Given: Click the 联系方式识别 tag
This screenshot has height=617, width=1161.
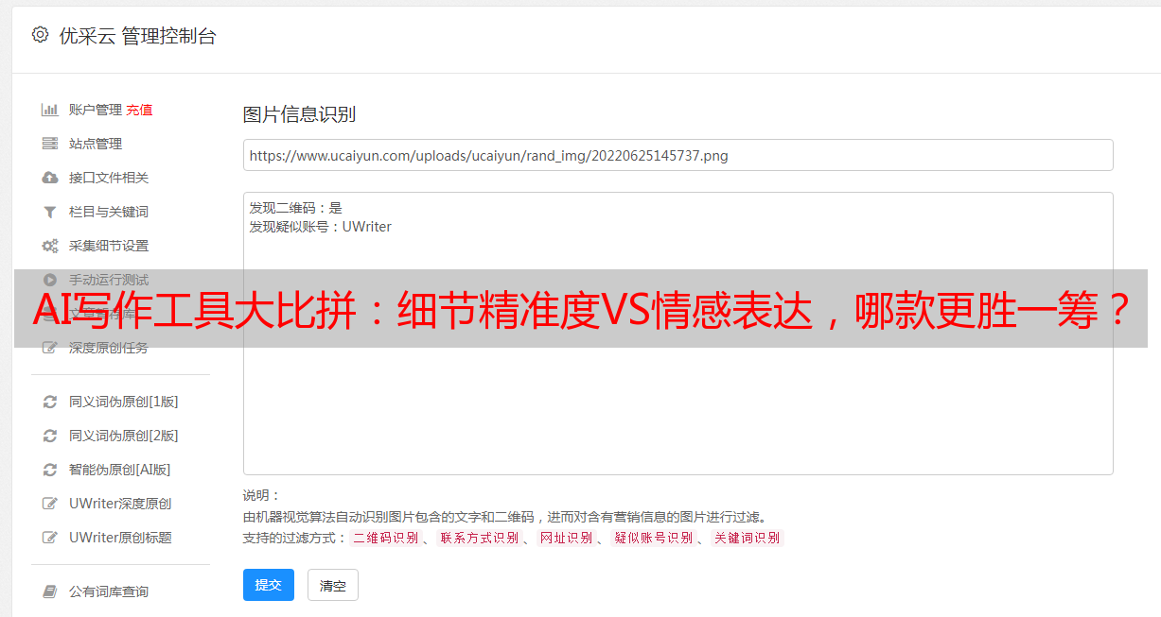Looking at the screenshot, I should pyautogui.click(x=479, y=539).
